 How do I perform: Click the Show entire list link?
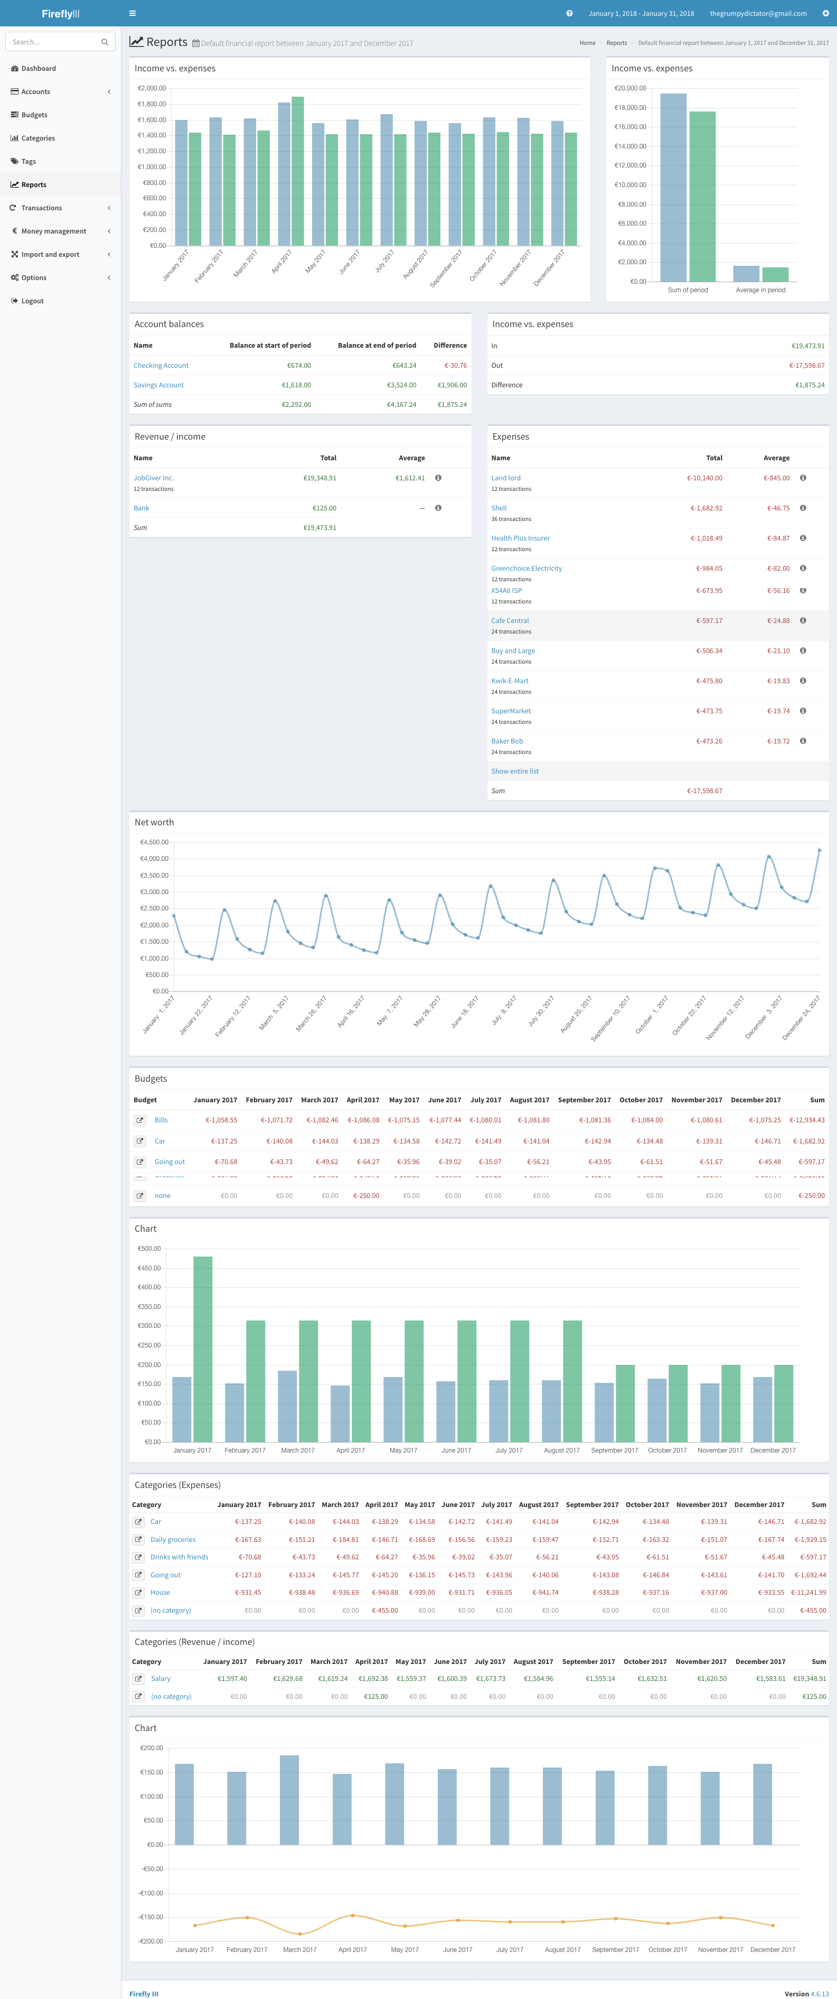point(514,771)
